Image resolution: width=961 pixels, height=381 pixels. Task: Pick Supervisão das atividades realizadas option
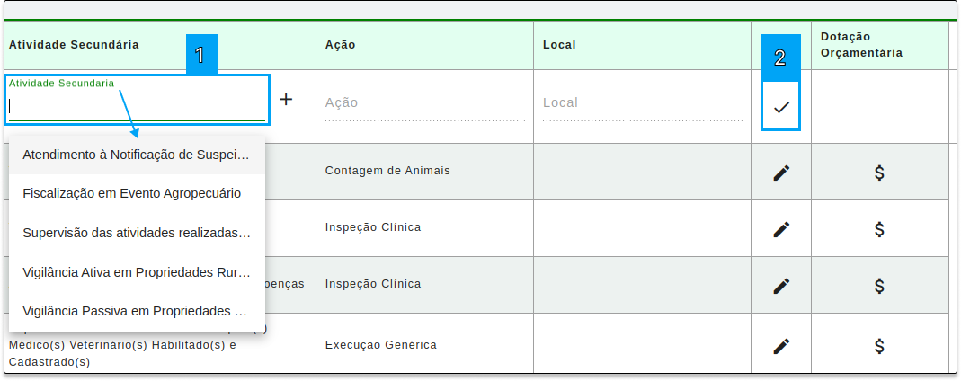pyautogui.click(x=138, y=233)
